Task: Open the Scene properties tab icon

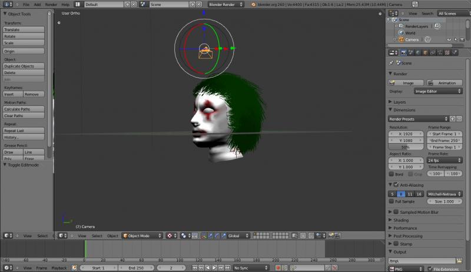Action: (410, 52)
